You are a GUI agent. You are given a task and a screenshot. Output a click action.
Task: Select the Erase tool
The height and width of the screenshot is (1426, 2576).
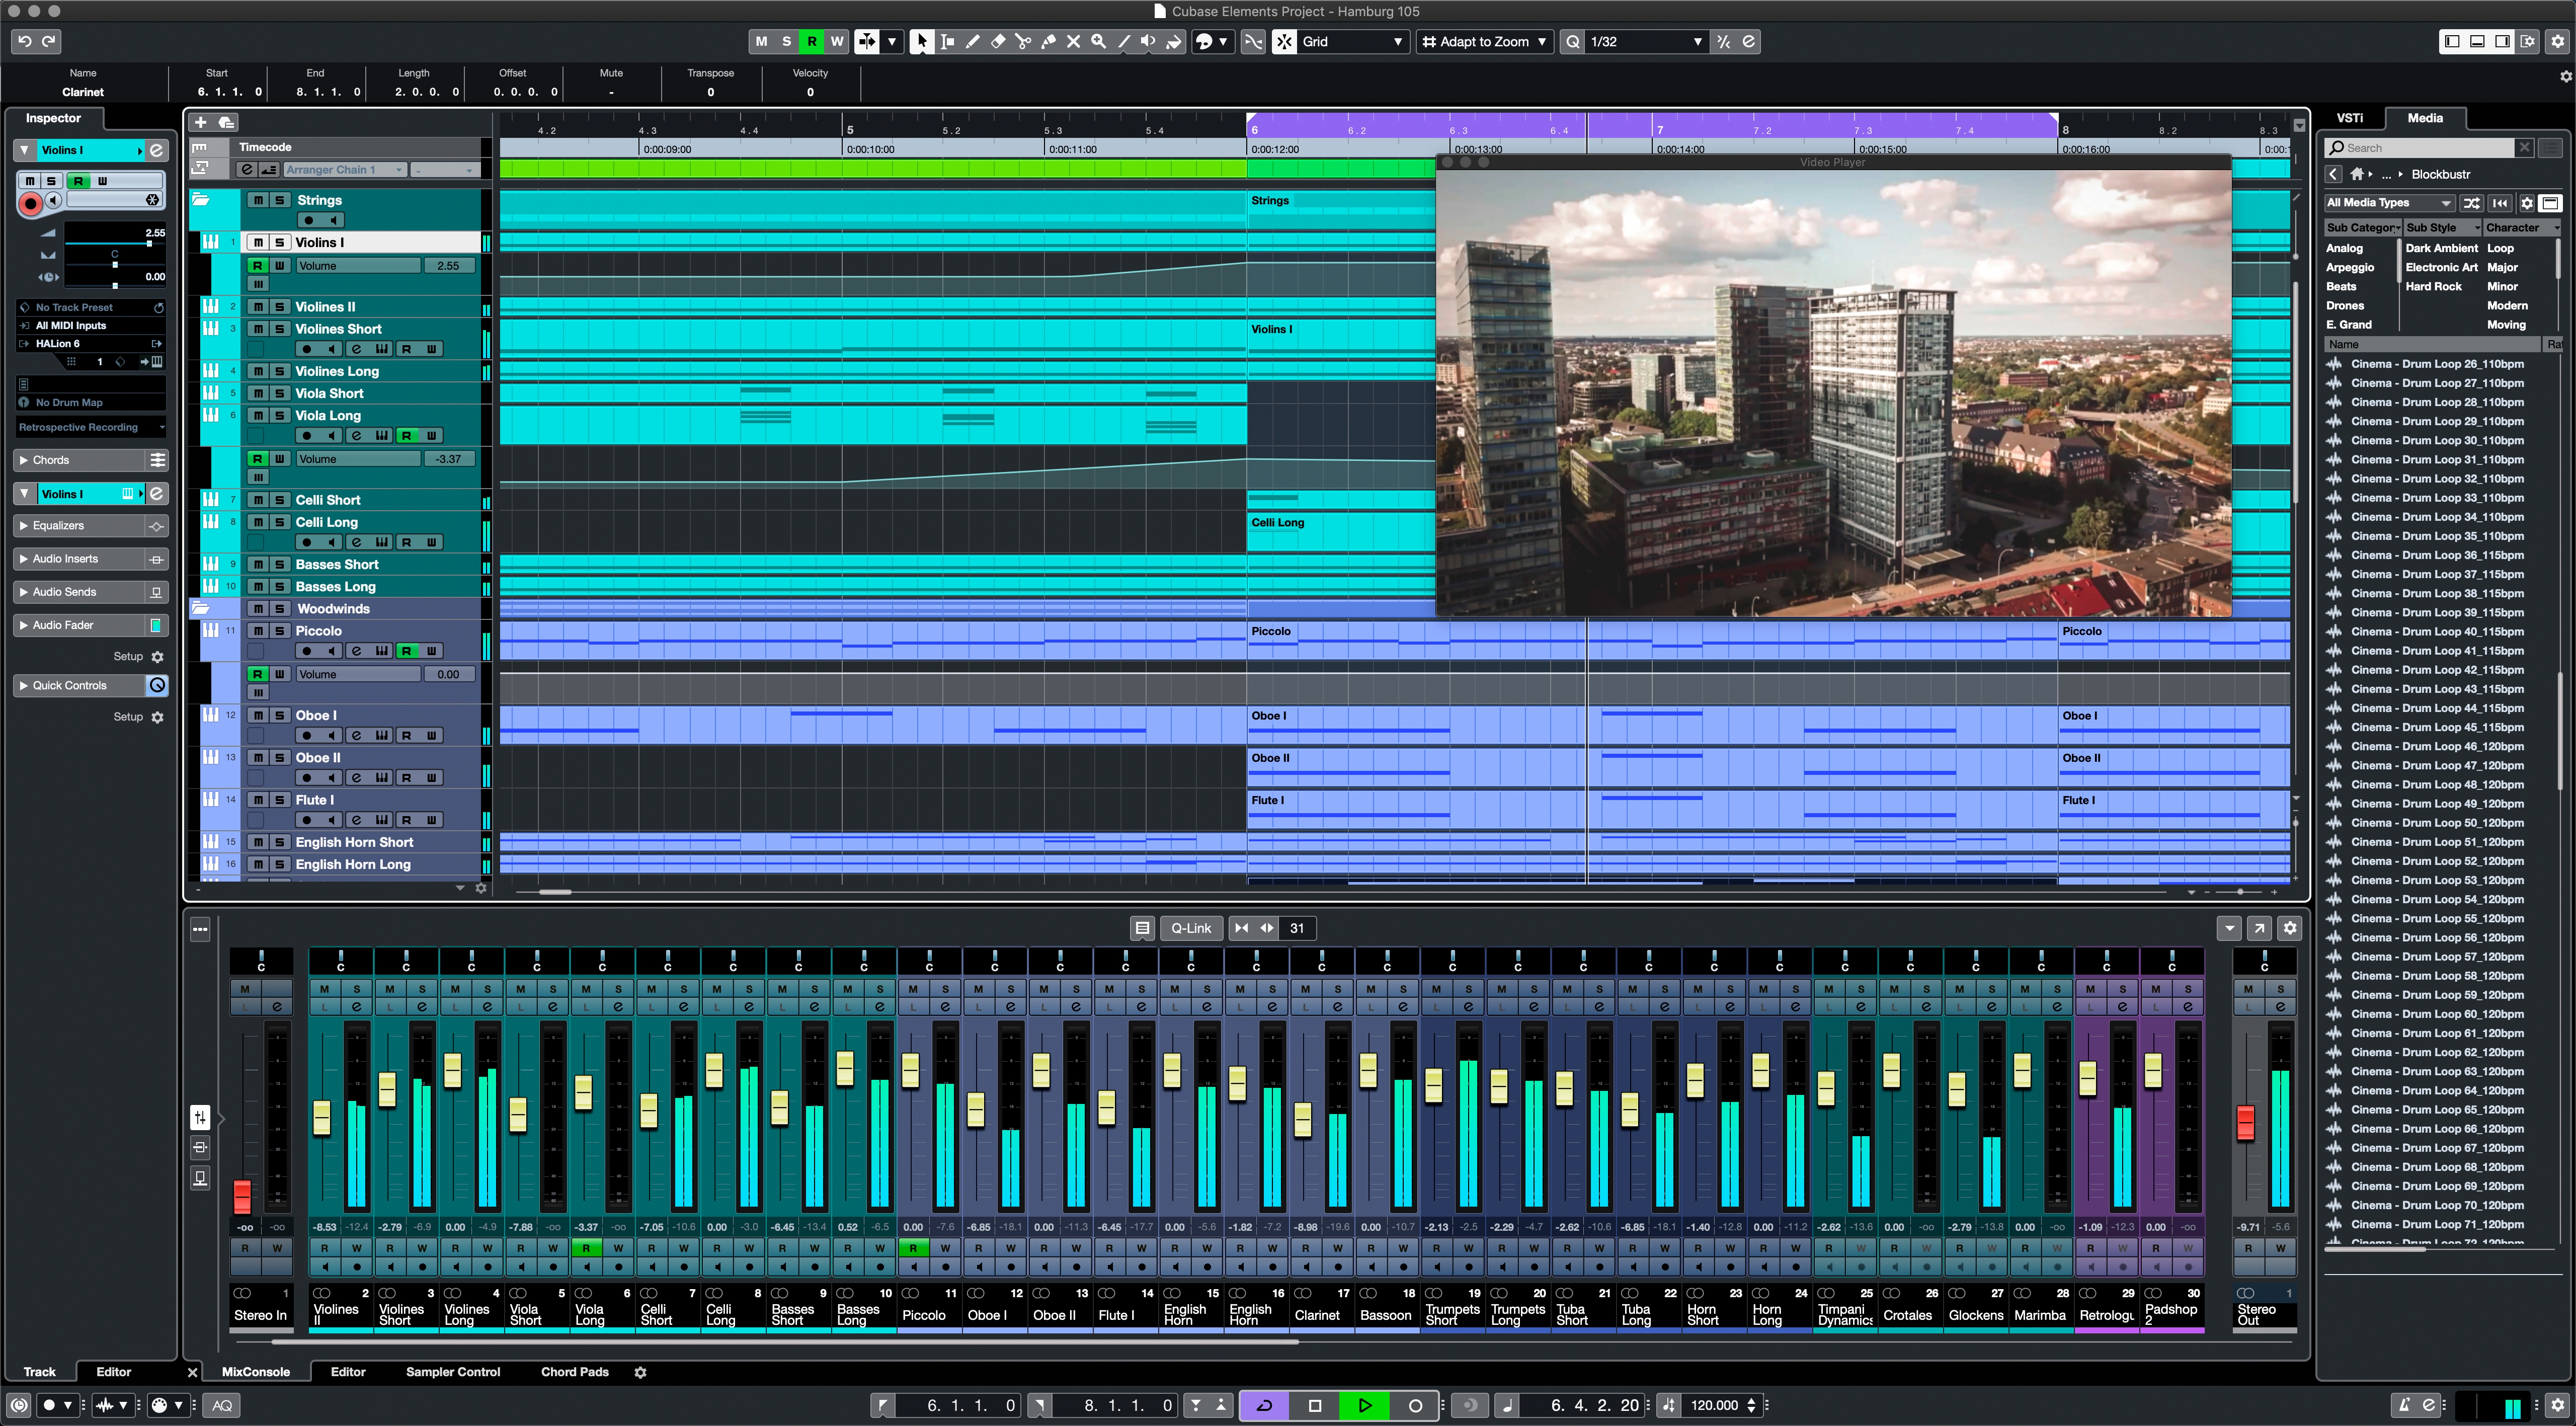[x=998, y=41]
